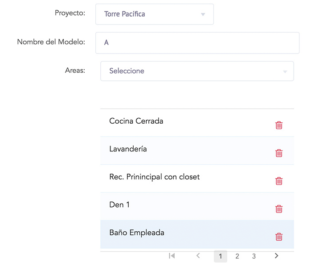Select the Baño Empleada row text
This screenshot has width=332, height=263.
(137, 233)
